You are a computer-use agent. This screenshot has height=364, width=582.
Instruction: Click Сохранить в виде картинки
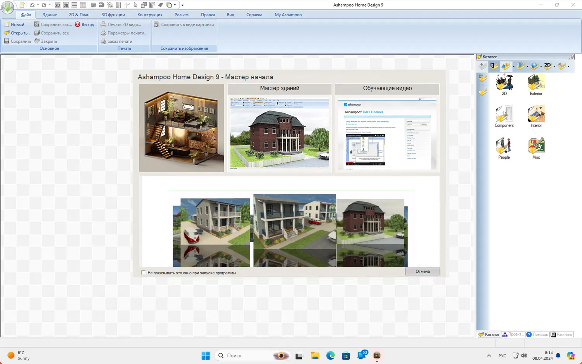click(184, 24)
